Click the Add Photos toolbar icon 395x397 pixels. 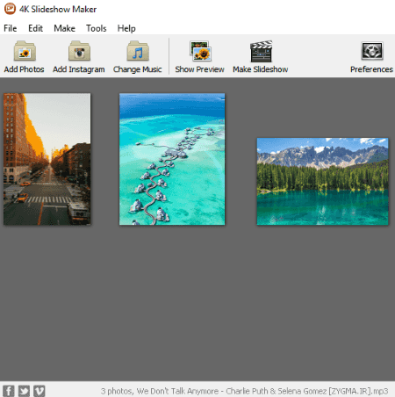[x=25, y=56]
